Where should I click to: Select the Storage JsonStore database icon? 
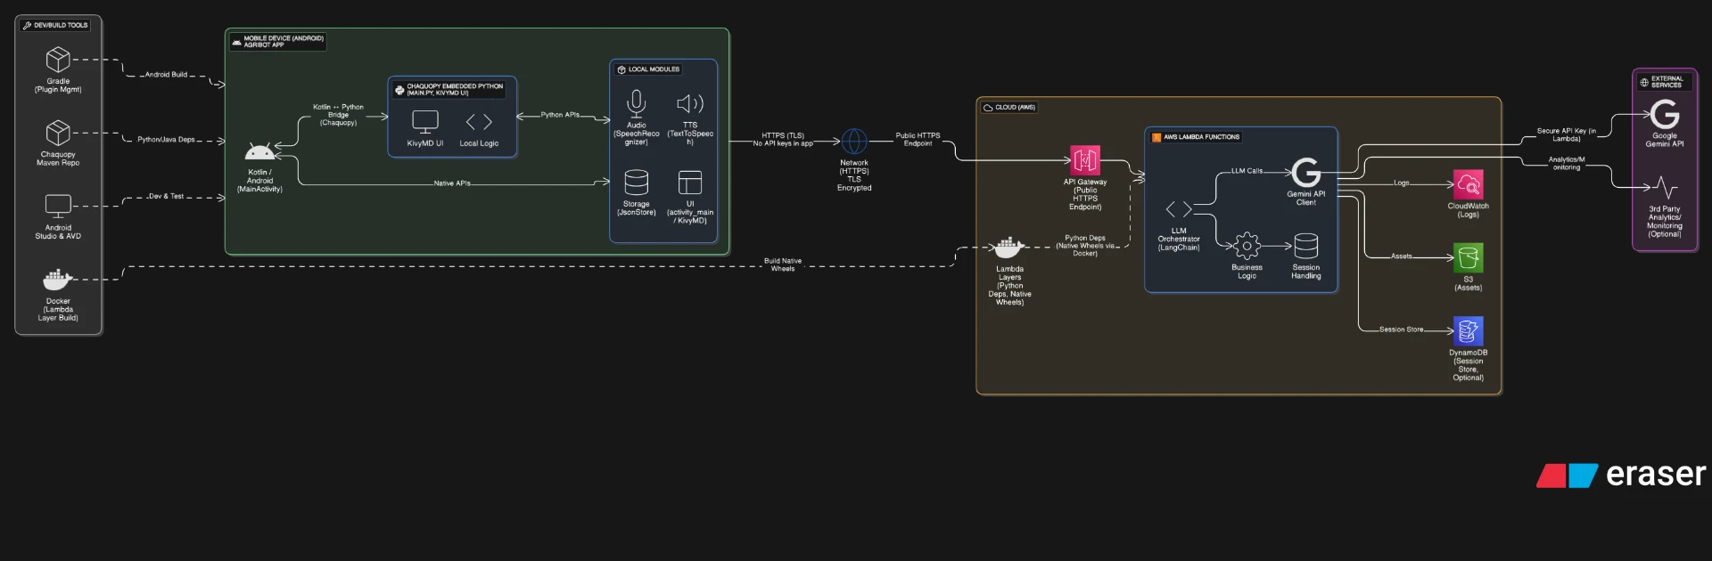click(x=636, y=183)
